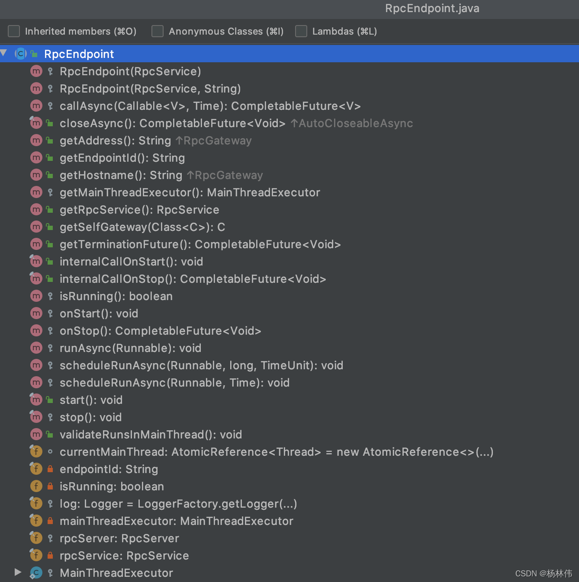579x582 pixels.
Task: Select the scheduleRunAsync(Runnable, long, TimeUnit) method
Action: point(201,365)
